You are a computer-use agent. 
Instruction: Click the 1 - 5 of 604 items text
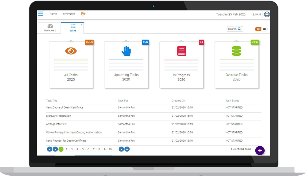click(241, 149)
